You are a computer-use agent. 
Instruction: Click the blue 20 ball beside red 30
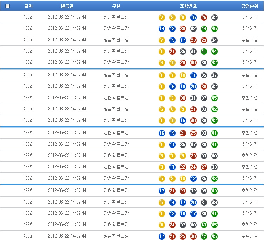[193, 87]
